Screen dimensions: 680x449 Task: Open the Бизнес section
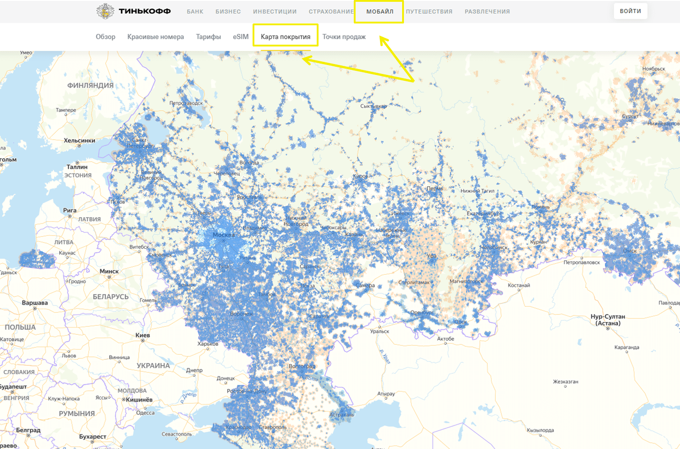[x=228, y=12]
